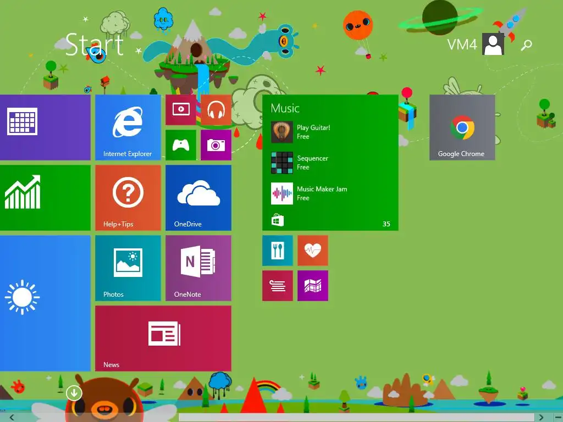Open the News tile
The image size is (563, 422).
(163, 338)
